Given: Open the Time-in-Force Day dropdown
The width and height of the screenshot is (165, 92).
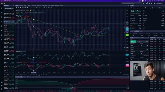Looking at the screenshot, I should pos(135,53).
